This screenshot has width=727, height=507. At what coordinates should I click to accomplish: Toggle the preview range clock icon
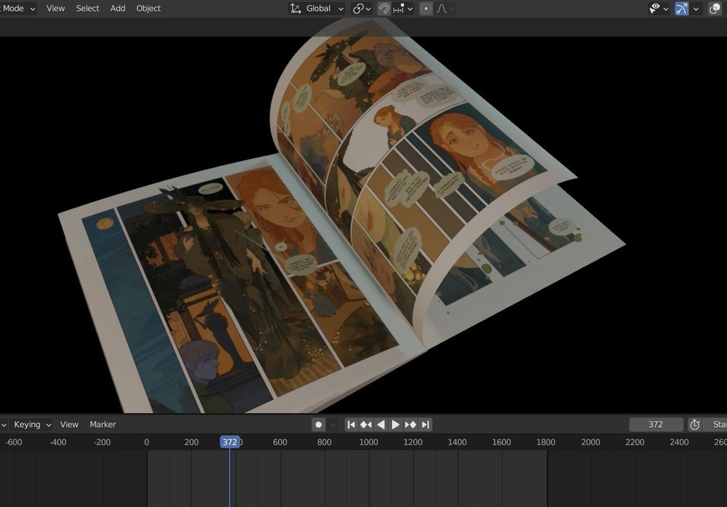(695, 425)
